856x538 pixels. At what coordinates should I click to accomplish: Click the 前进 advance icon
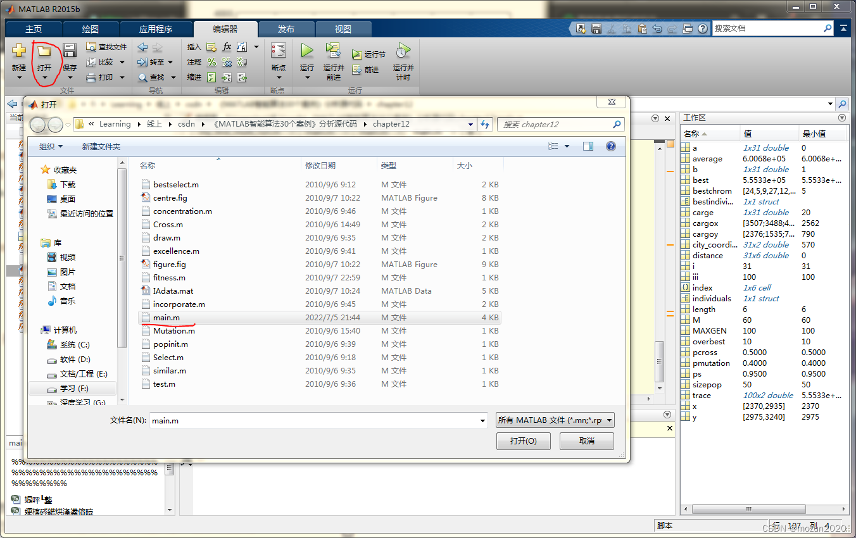tap(357, 70)
